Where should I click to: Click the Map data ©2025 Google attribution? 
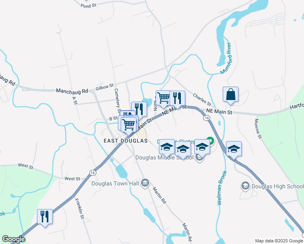(x=279, y=241)
